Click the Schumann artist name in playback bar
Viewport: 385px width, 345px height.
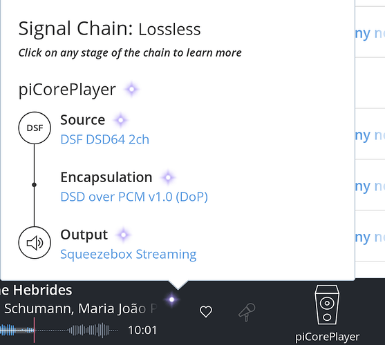click(39, 308)
